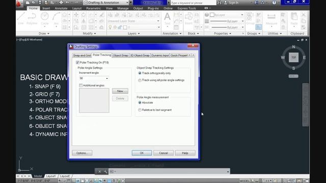Viewport: 326px width, 183px height.
Task: Toggle Polar Tracking On (F10) checkbox
Action: pyautogui.click(x=77, y=63)
